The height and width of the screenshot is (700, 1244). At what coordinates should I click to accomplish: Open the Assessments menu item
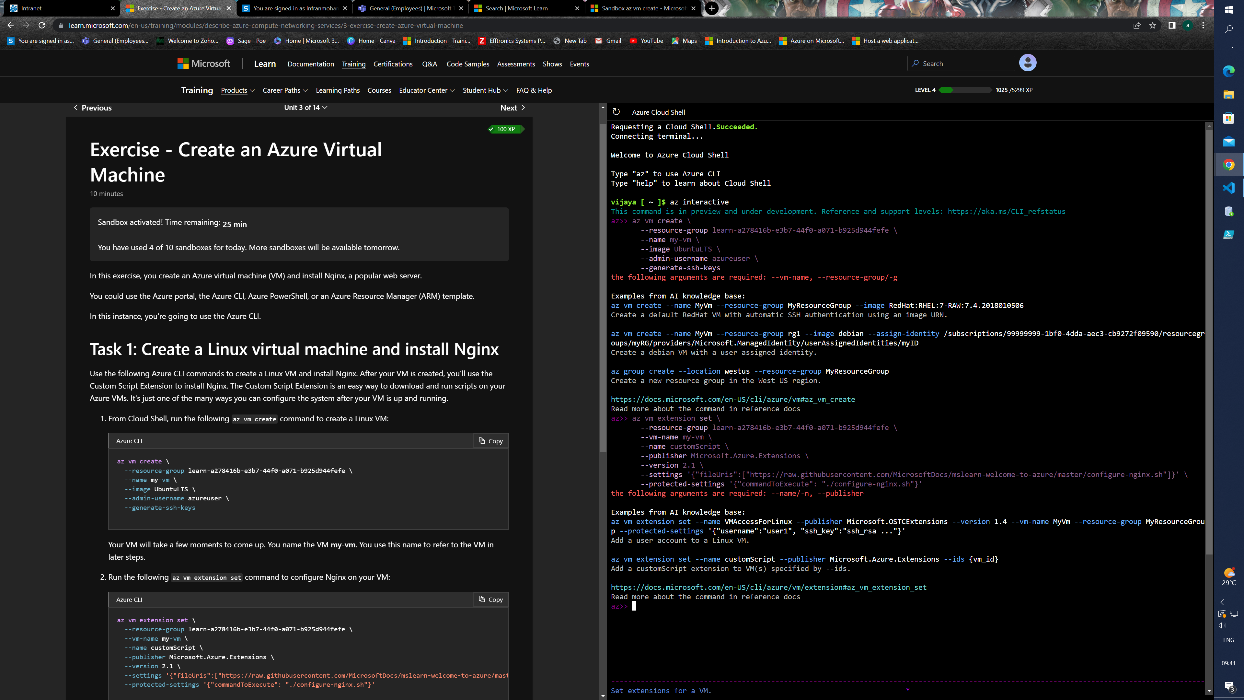tap(516, 64)
